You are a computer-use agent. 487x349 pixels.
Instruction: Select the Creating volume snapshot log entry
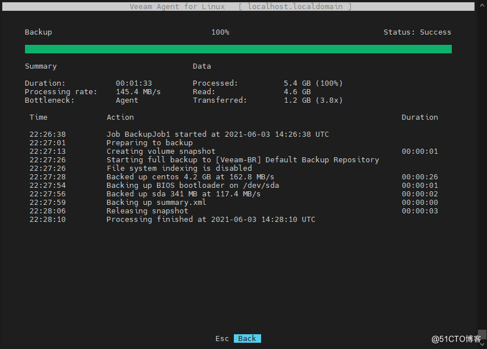pos(161,151)
